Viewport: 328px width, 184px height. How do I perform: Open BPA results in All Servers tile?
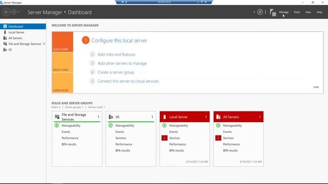(230, 151)
